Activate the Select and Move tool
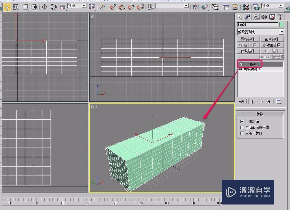Screen dimensions: 290x210 (x=45, y=6)
